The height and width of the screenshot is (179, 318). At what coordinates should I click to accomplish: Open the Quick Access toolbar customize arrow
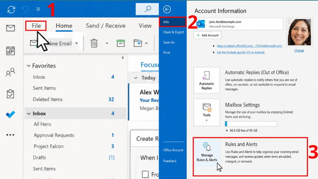pyautogui.click(x=38, y=9)
